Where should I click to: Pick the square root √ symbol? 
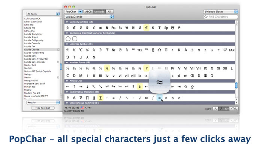tap(140, 98)
